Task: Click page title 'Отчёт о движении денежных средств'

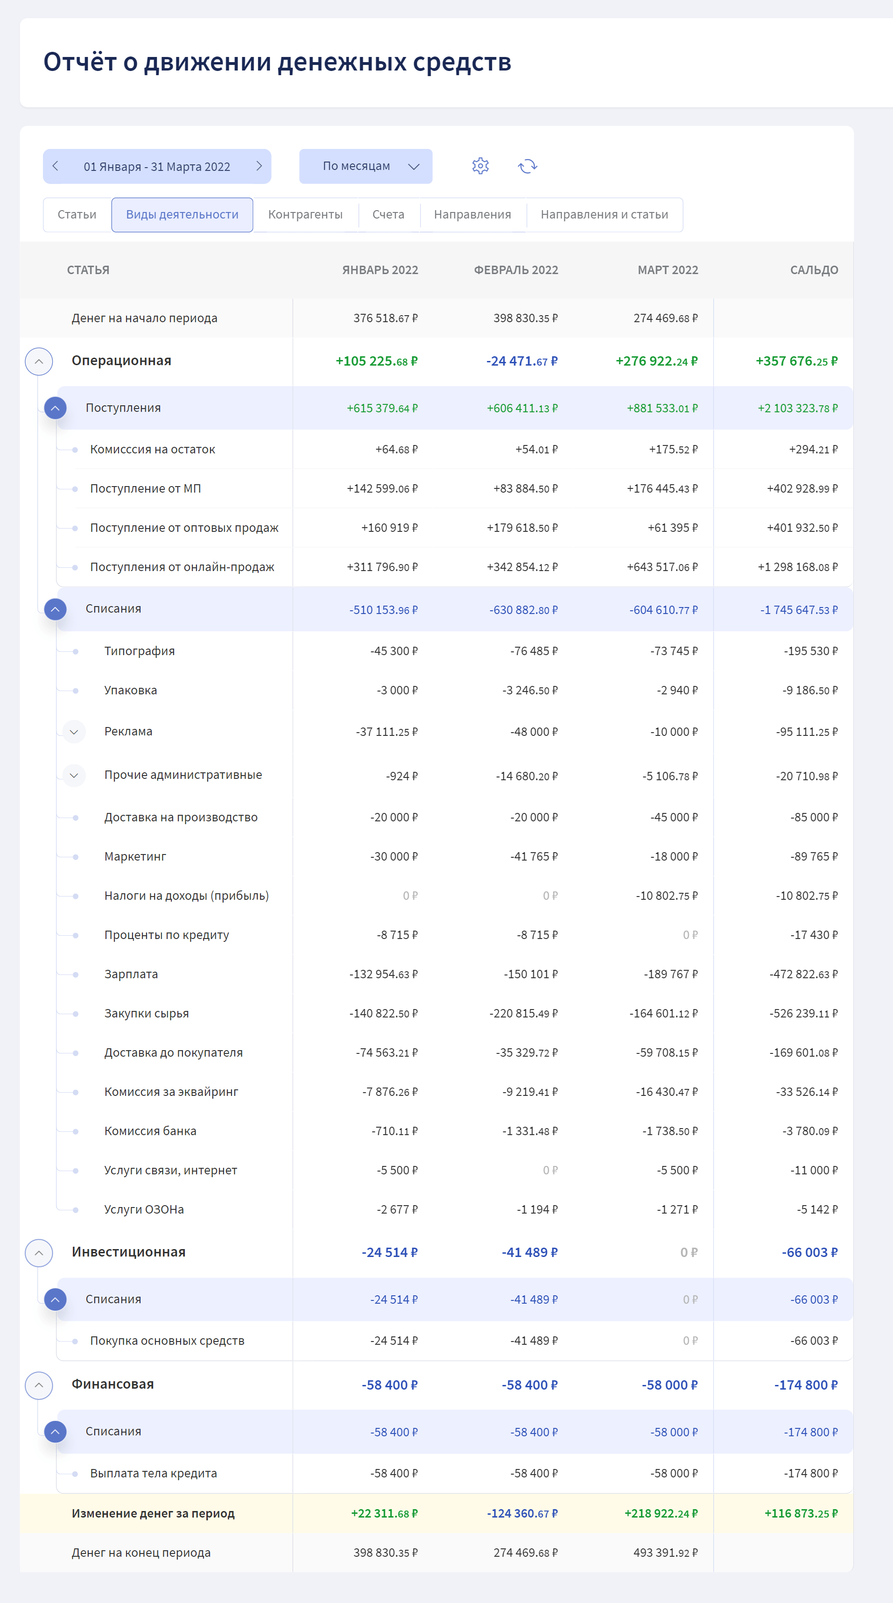Action: point(278,62)
